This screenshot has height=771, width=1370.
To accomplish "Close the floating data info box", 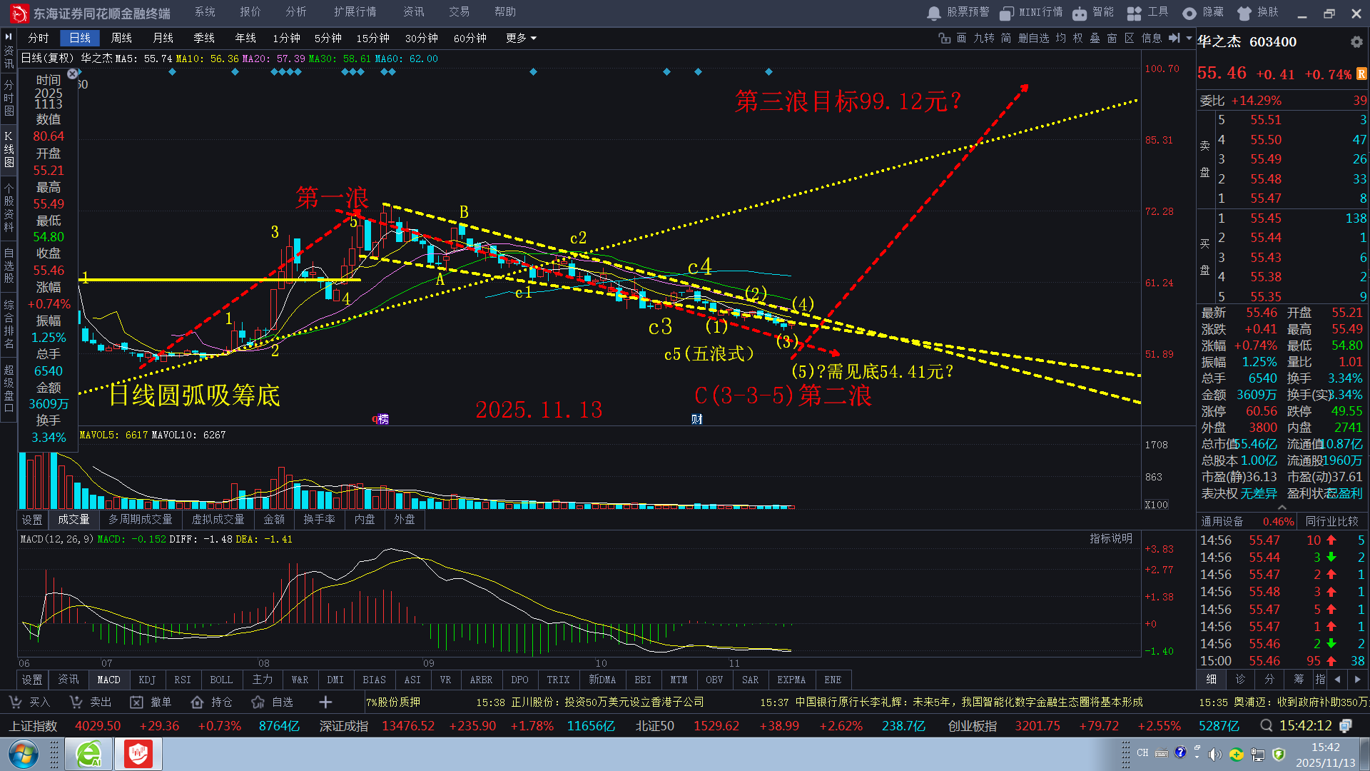I will (x=72, y=74).
